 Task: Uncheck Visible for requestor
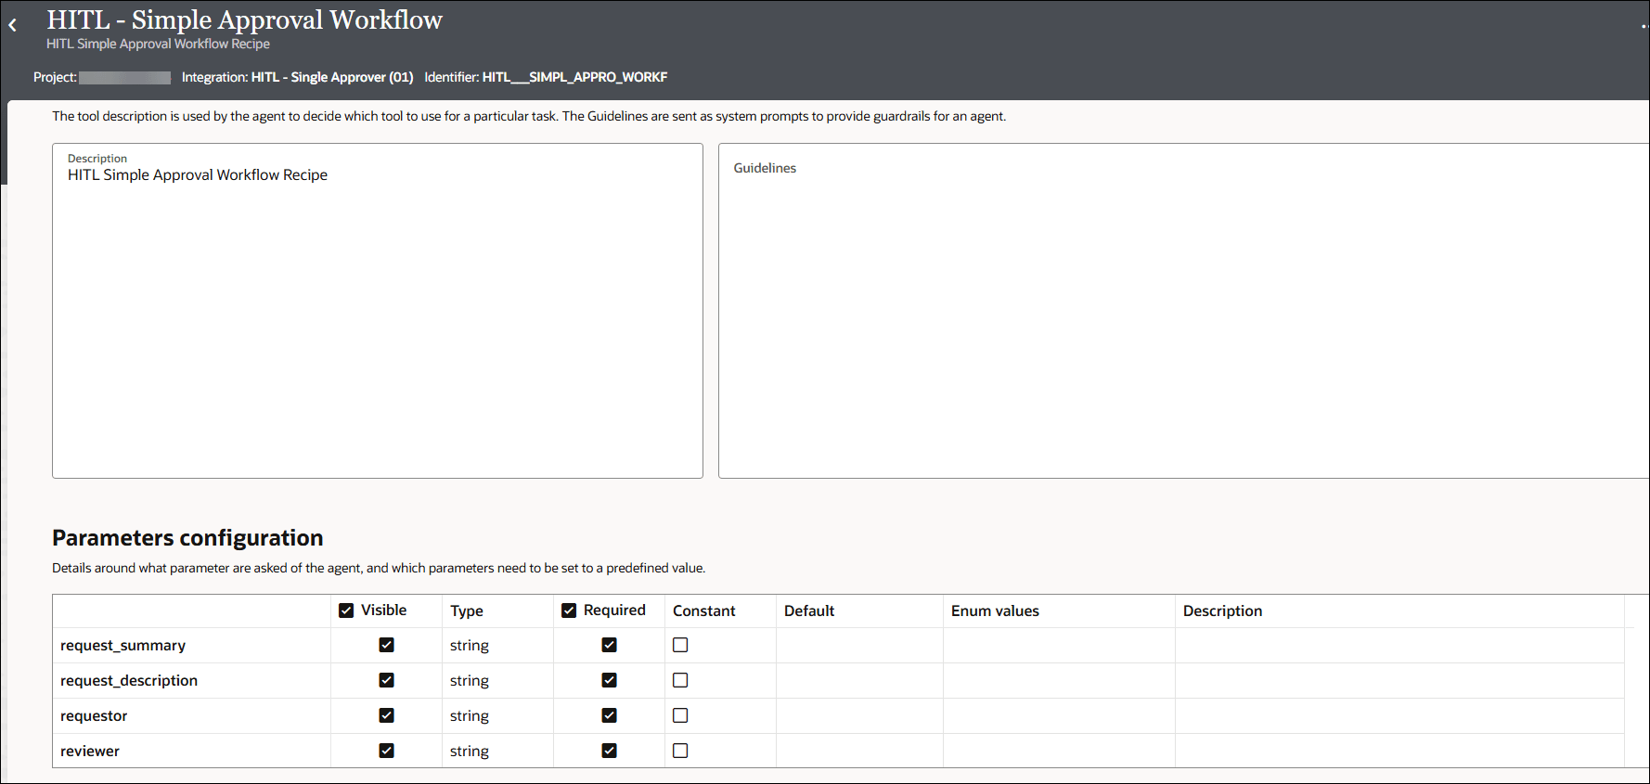pyautogui.click(x=387, y=715)
